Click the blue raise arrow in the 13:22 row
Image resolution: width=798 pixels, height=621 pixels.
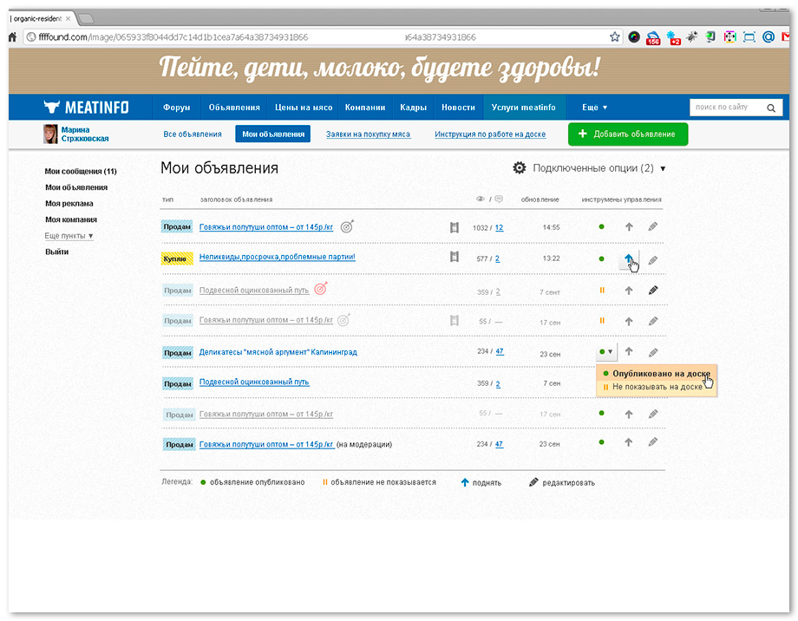click(x=629, y=258)
